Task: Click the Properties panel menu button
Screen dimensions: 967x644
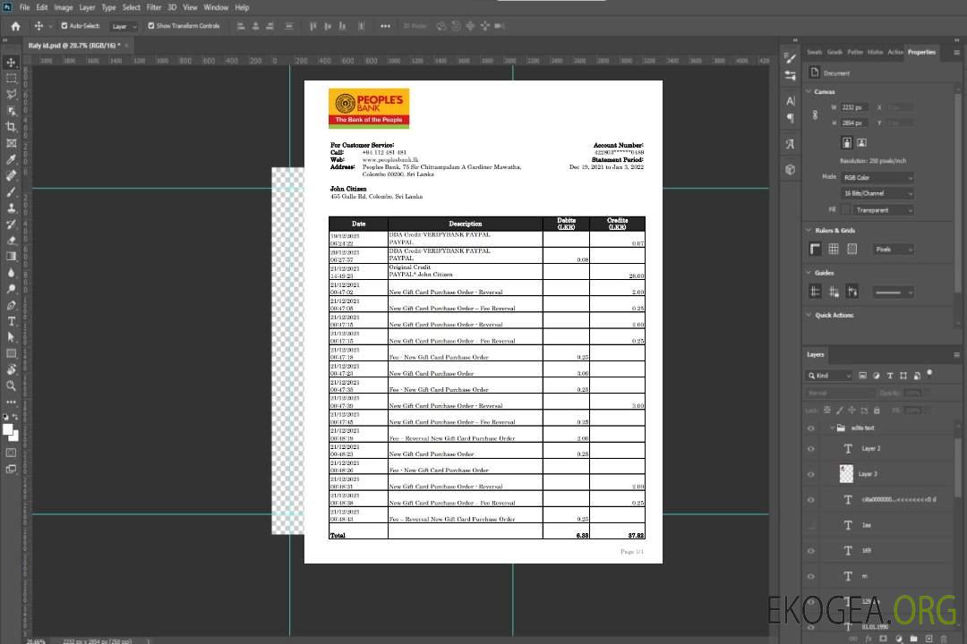Action: [956, 53]
